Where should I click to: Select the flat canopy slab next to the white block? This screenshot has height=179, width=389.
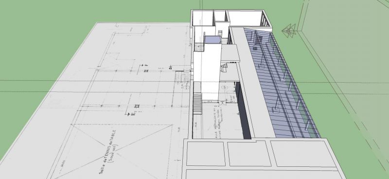230,53
